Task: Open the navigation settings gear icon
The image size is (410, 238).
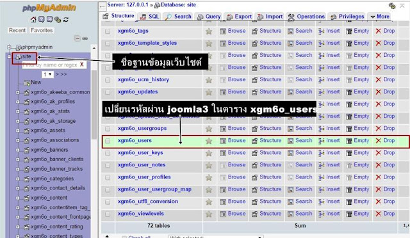Action: click(x=58, y=20)
